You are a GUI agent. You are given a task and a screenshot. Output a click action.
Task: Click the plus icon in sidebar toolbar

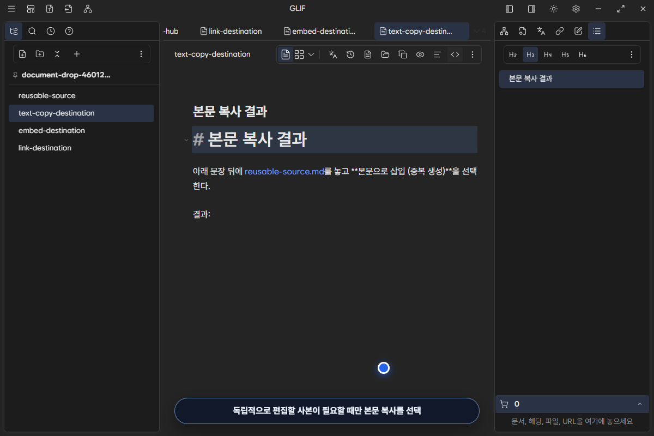pos(77,54)
